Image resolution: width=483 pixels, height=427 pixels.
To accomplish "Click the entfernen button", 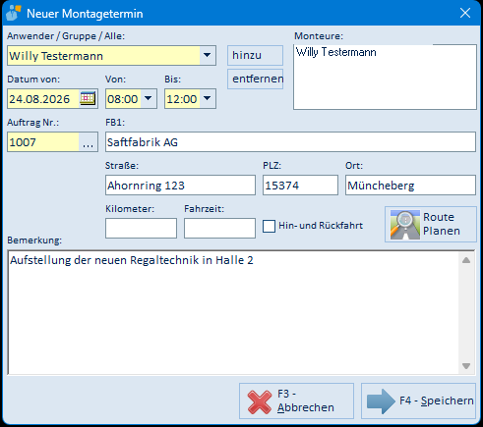I will coord(255,79).
